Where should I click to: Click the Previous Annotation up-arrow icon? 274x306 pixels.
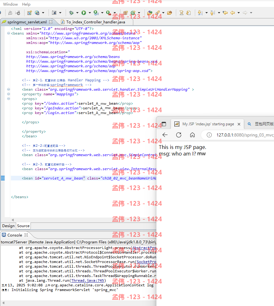(213, 13)
